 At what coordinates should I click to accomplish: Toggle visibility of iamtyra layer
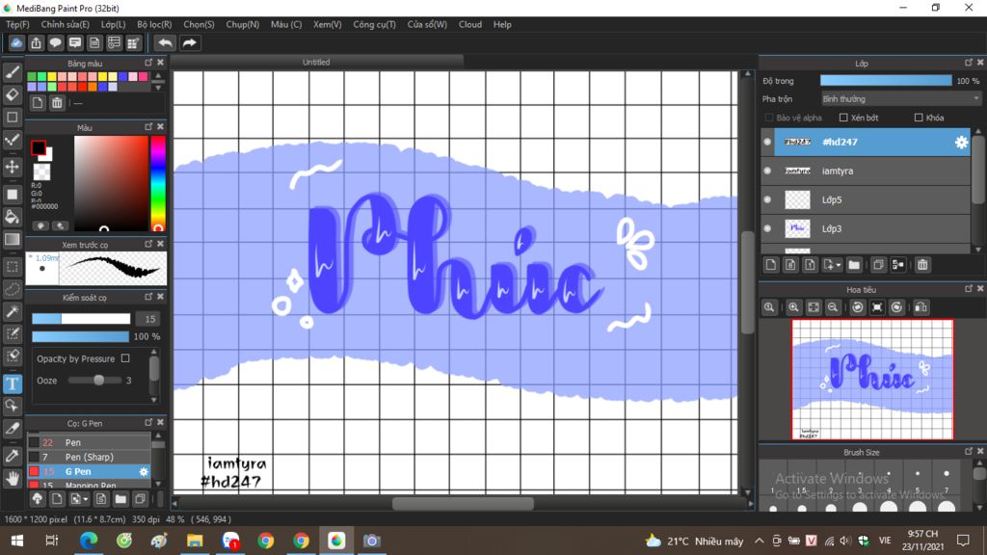[x=767, y=172]
